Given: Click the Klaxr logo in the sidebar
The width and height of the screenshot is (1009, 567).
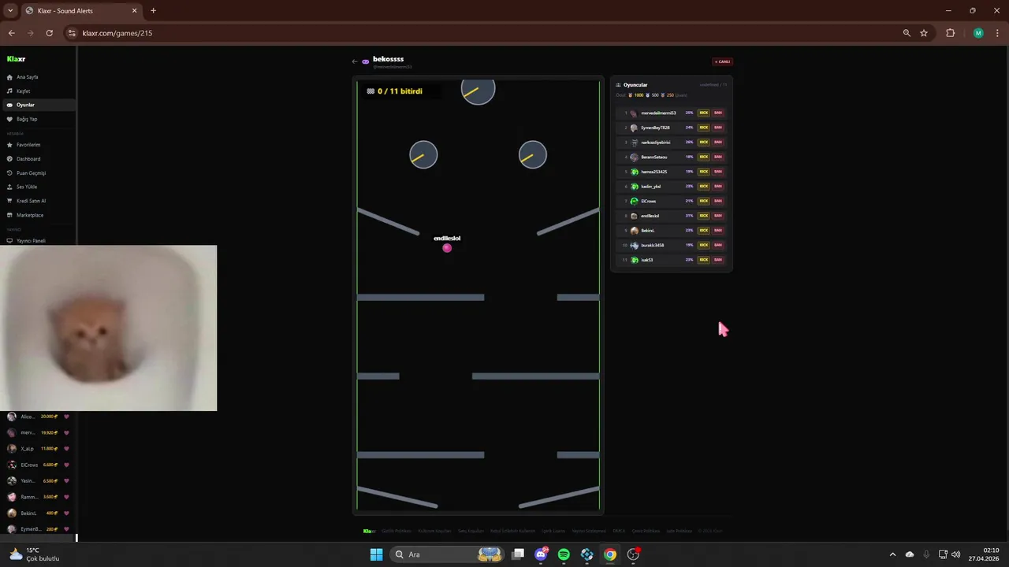Looking at the screenshot, I should (17, 59).
